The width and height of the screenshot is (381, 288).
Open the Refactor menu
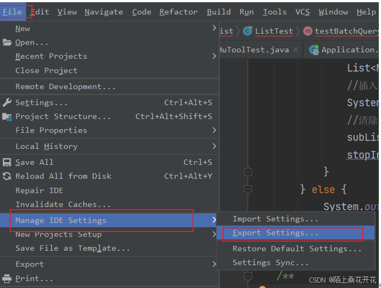(x=178, y=12)
